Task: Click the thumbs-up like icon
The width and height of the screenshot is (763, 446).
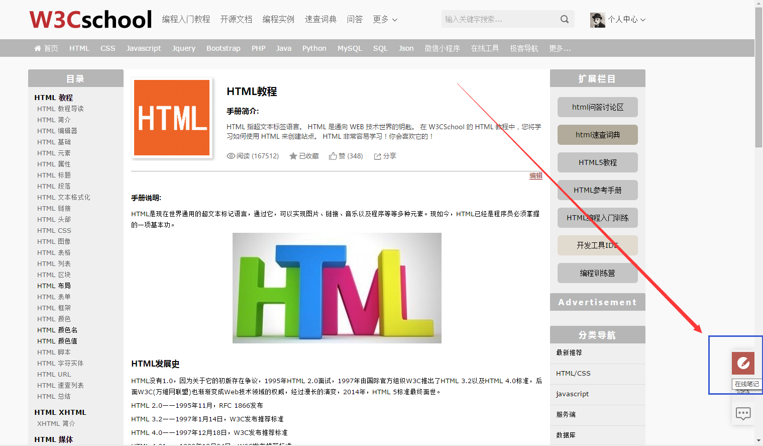Action: click(333, 156)
